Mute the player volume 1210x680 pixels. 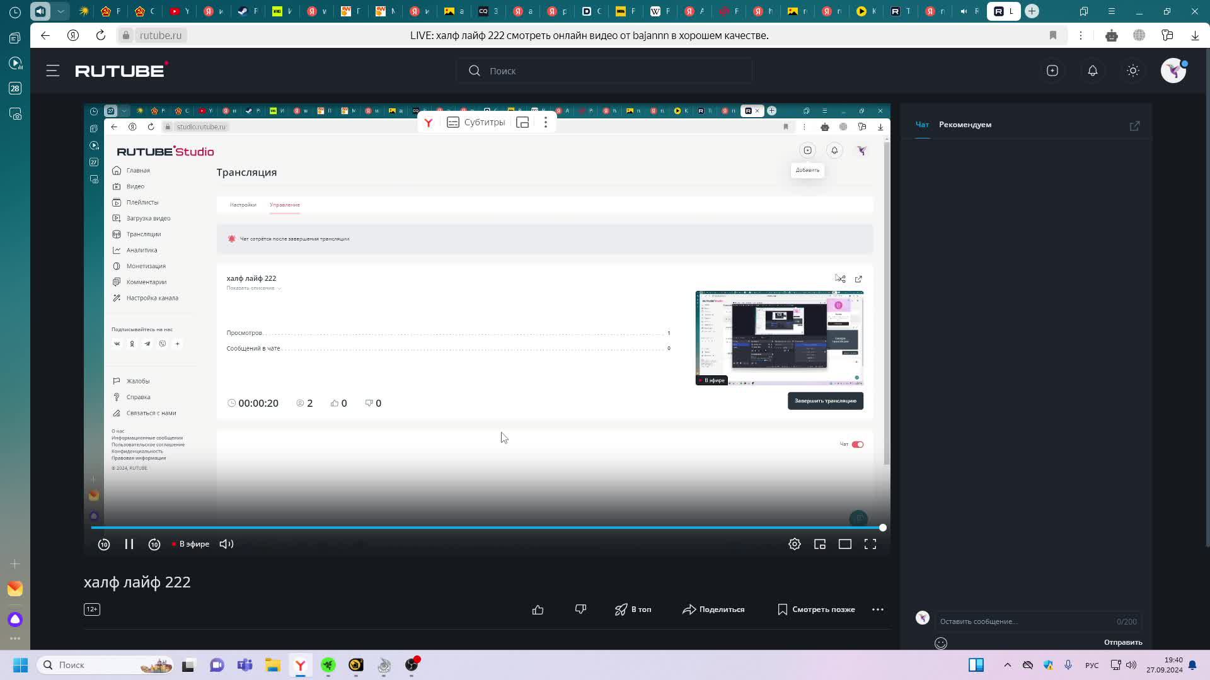[226, 544]
